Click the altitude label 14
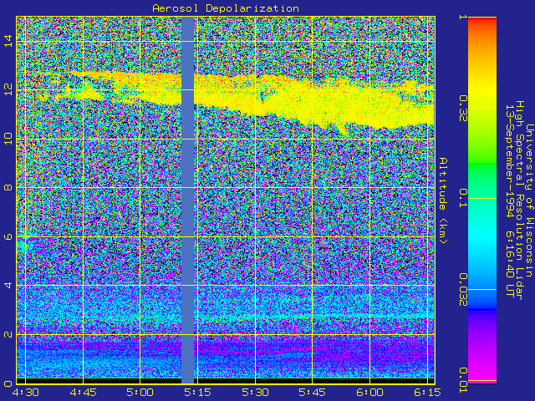Viewport: 535px width, 401px height. 8,41
